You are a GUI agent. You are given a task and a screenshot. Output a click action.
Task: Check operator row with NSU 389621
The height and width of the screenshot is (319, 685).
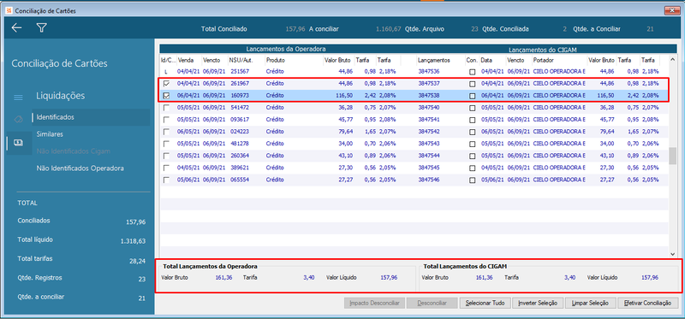click(166, 168)
